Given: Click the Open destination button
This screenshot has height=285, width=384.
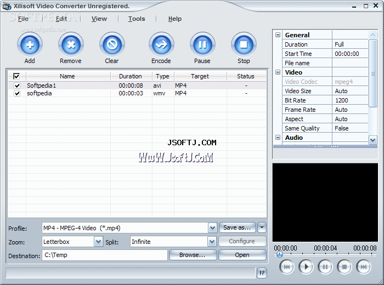Looking at the screenshot, I should [242, 255].
